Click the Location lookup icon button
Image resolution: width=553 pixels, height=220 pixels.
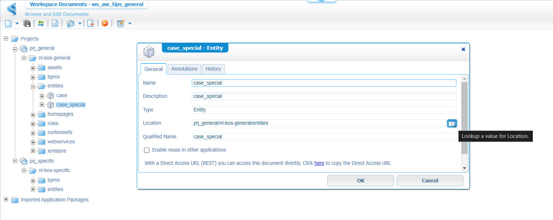coord(452,123)
